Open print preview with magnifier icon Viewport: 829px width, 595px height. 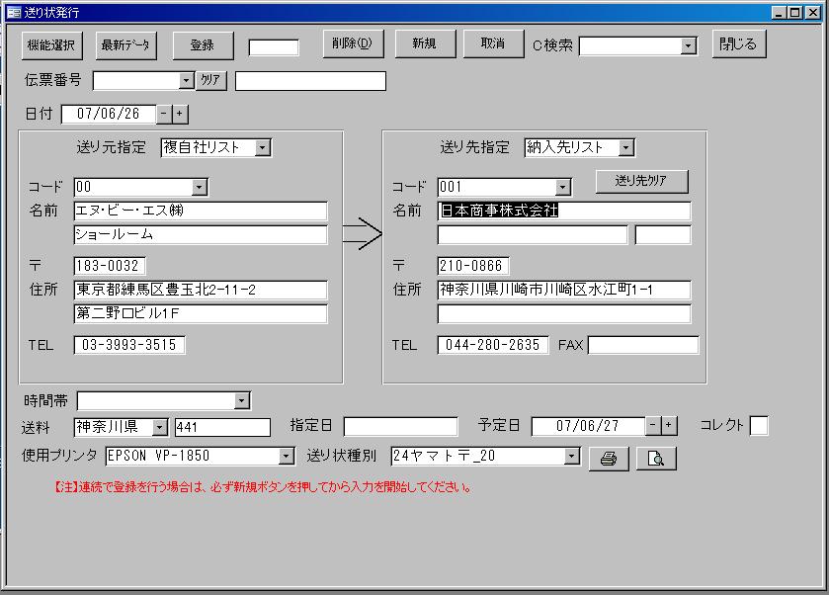click(x=656, y=458)
